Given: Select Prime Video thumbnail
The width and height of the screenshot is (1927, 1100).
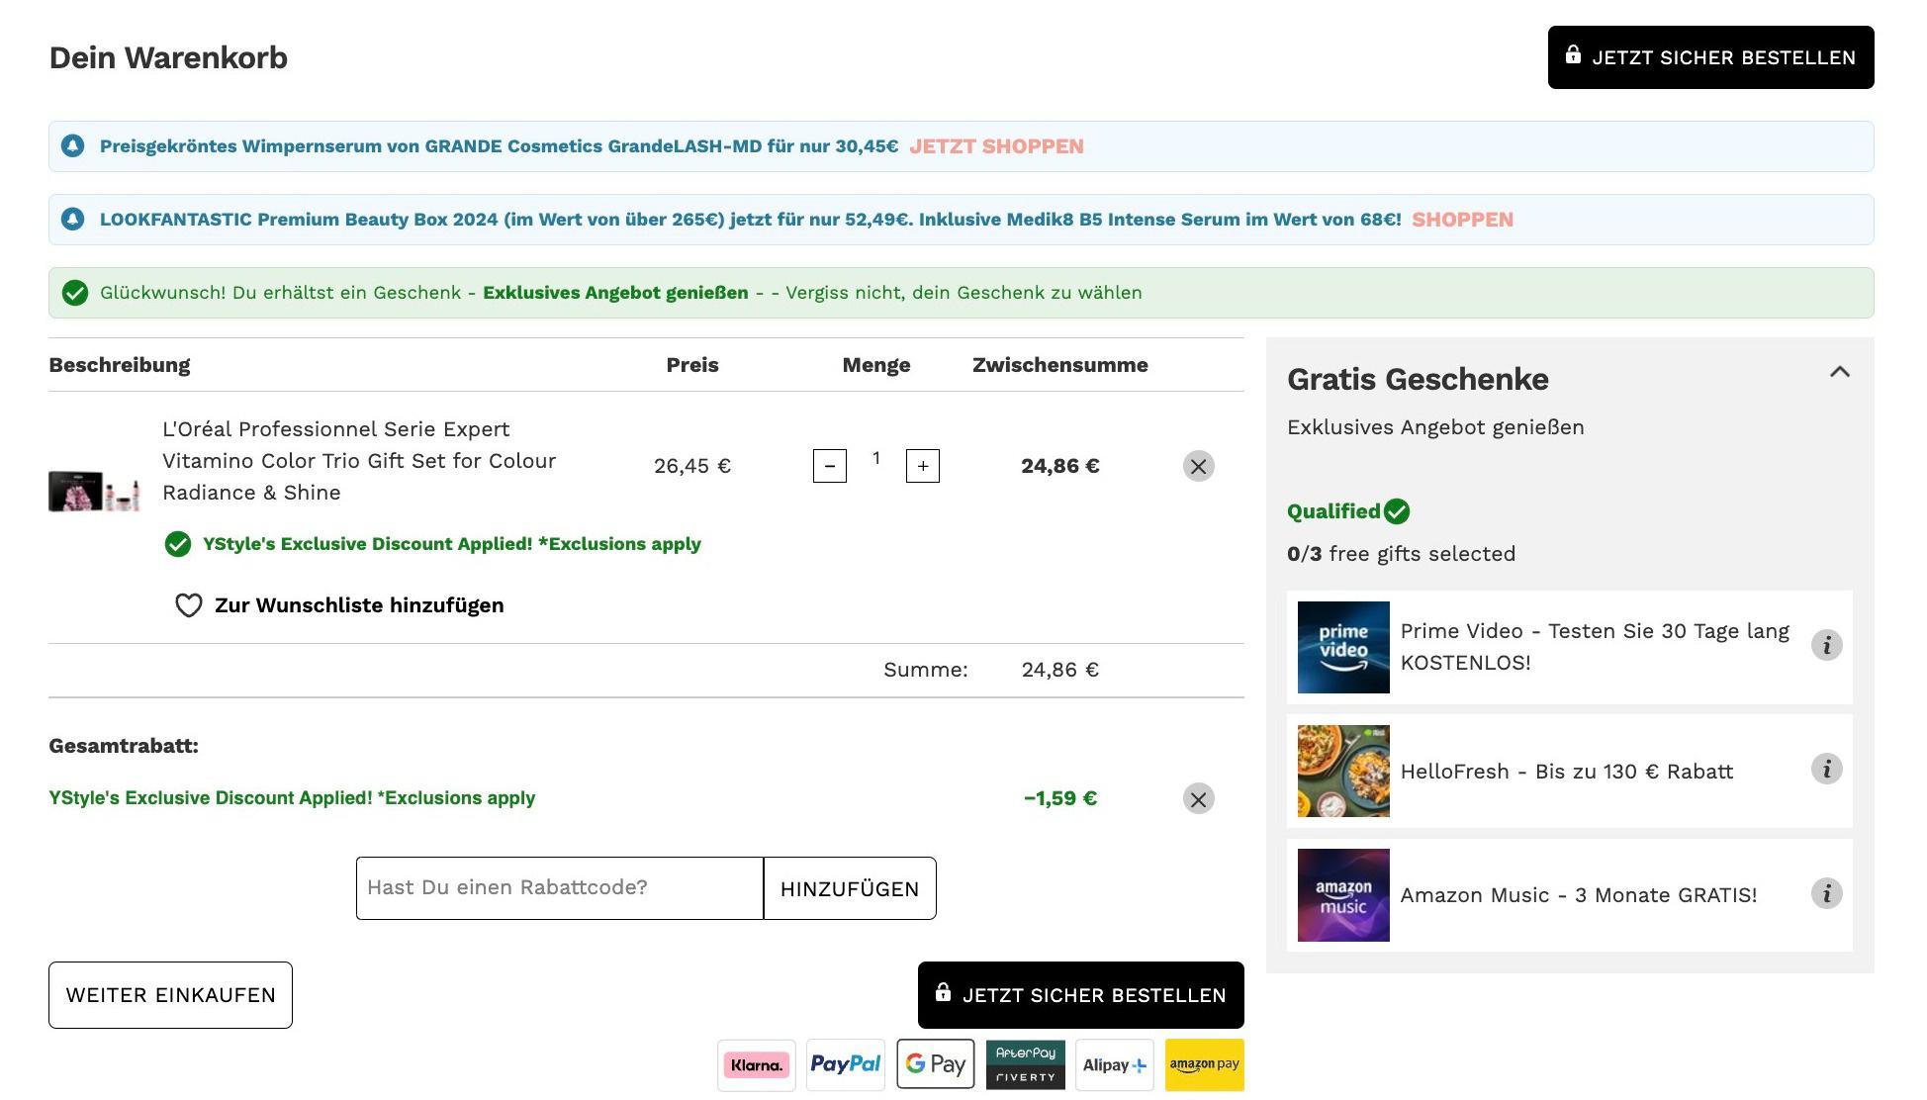Looking at the screenshot, I should (x=1343, y=647).
